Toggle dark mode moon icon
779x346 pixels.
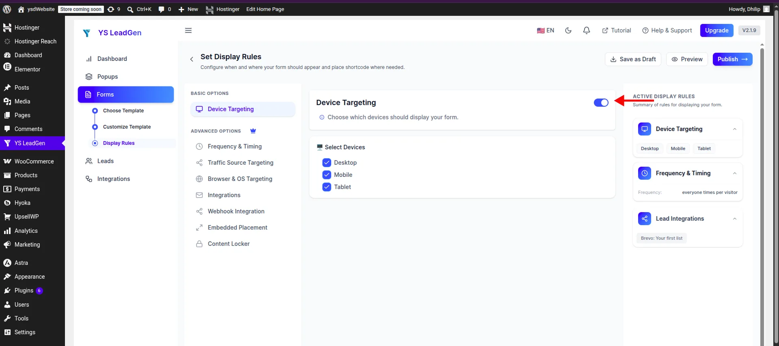click(568, 30)
